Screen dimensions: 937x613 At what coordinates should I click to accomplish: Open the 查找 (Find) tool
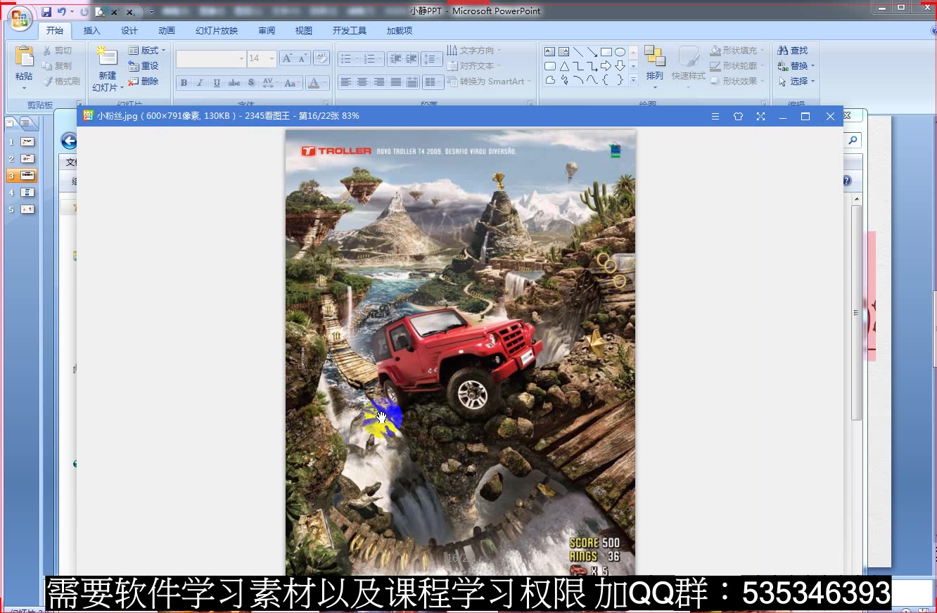[x=795, y=50]
